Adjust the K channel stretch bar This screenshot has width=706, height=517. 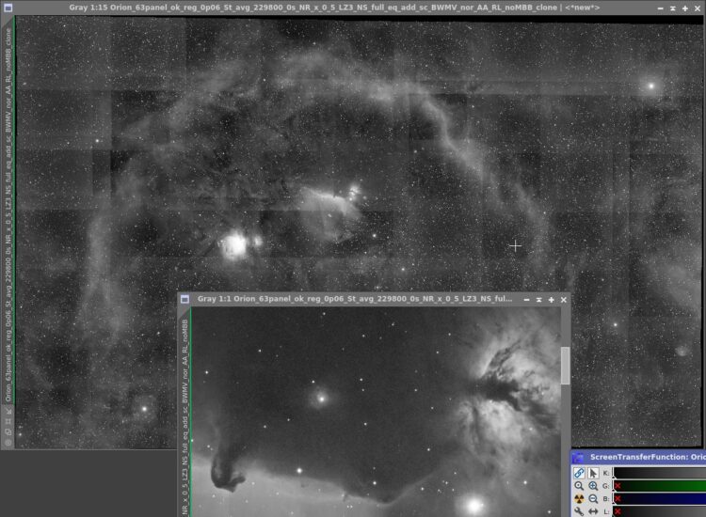click(x=659, y=473)
